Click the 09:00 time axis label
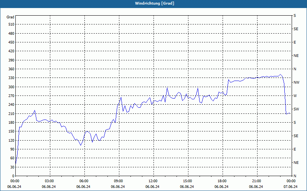The height and width of the screenshot is (191, 307). coord(119,181)
